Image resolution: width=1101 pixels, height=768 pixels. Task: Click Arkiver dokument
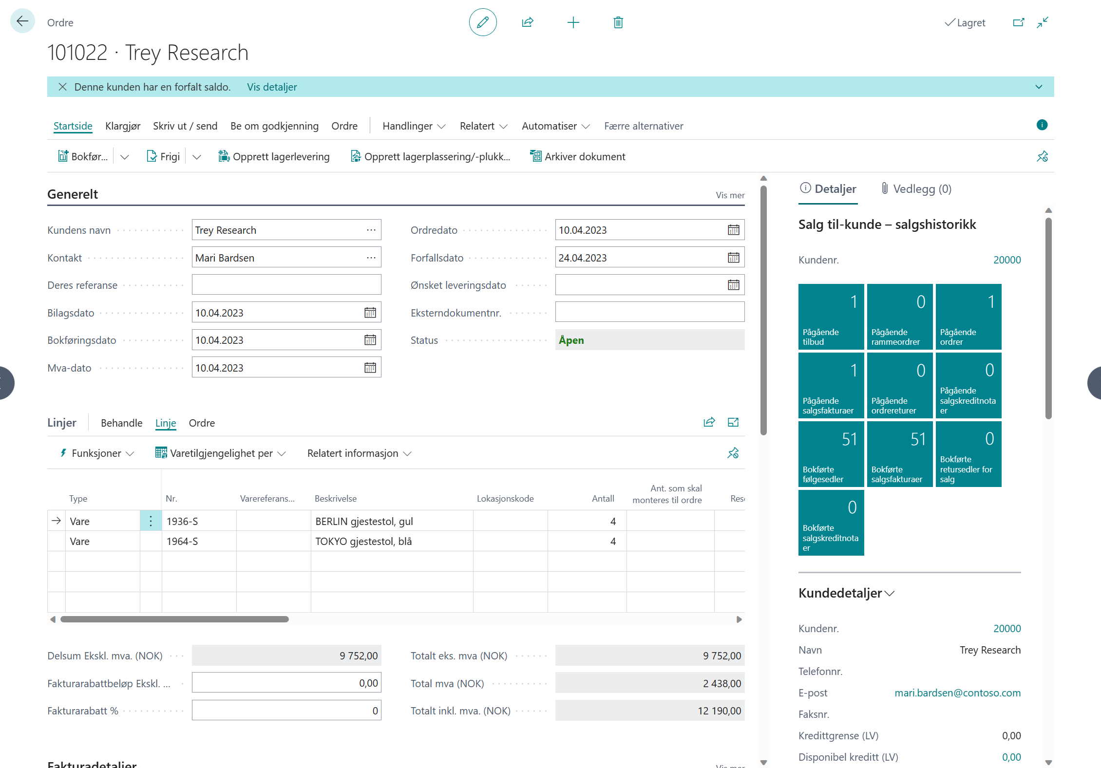[578, 156]
